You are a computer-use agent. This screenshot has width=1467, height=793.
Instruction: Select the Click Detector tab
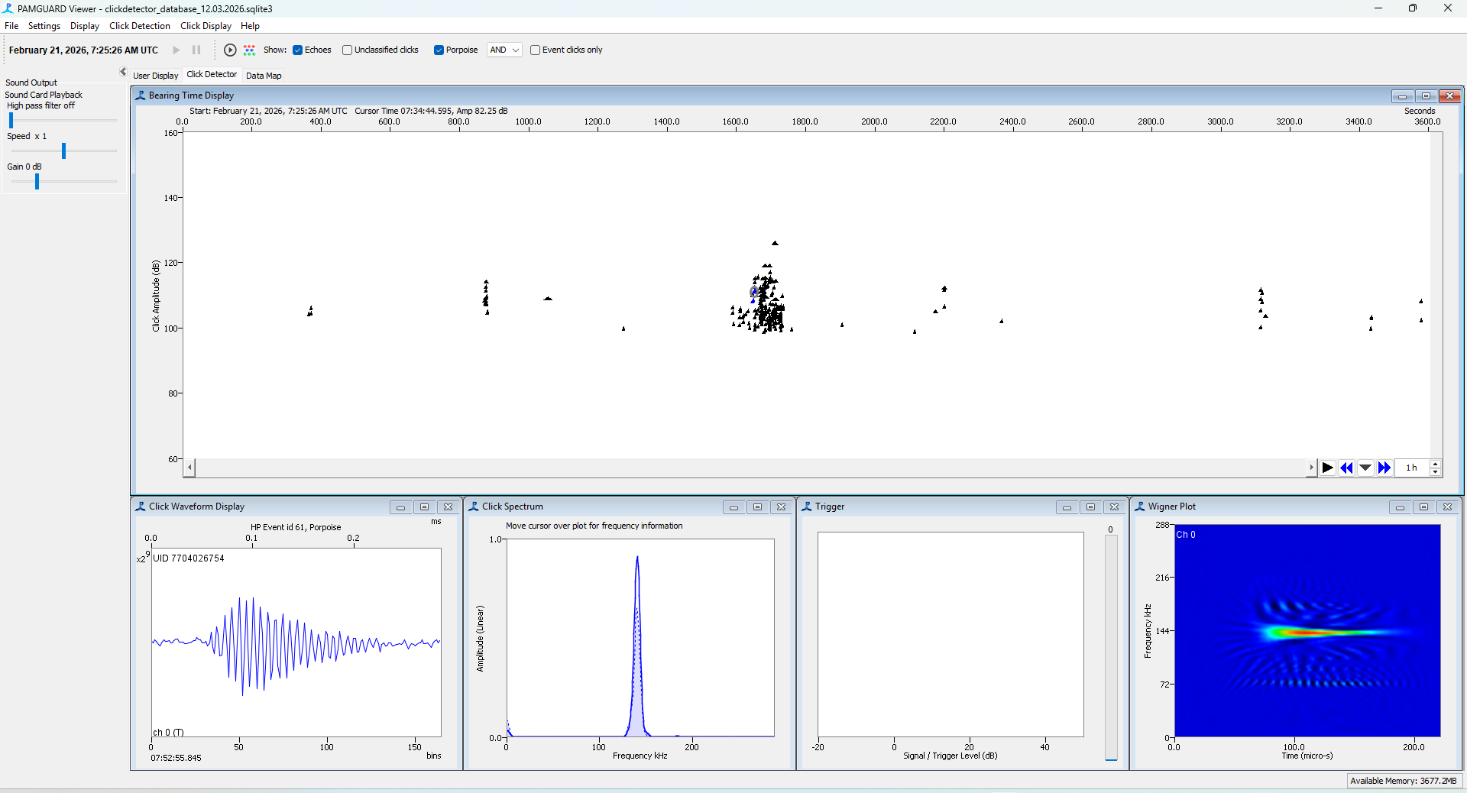pyautogui.click(x=212, y=74)
